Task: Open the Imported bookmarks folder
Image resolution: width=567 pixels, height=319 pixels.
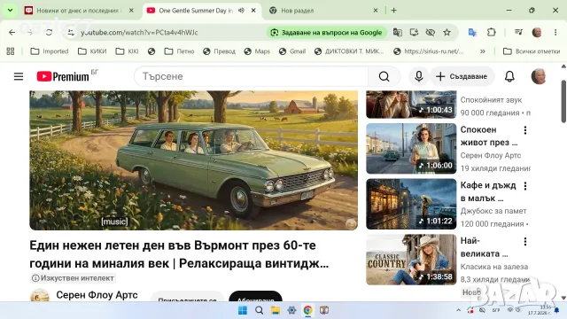Action: coord(50,51)
